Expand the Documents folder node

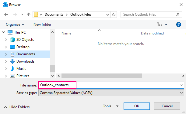6,54
